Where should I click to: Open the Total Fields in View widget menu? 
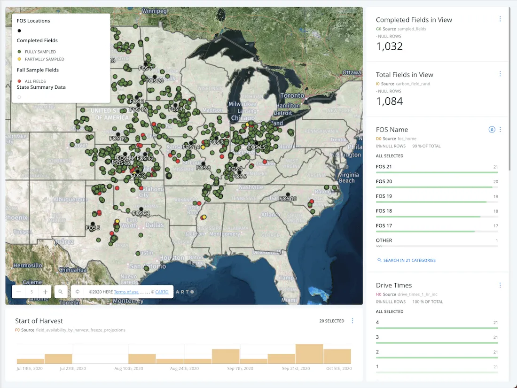[x=500, y=74]
